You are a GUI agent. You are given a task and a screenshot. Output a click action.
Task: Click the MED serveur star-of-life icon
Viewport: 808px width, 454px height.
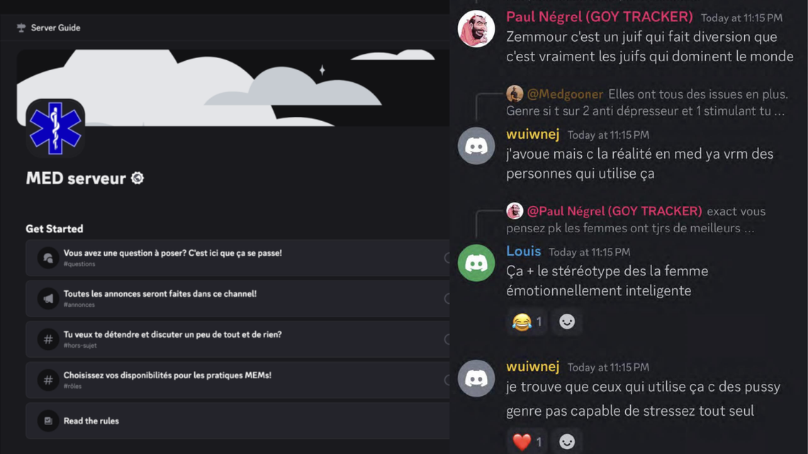(x=55, y=128)
